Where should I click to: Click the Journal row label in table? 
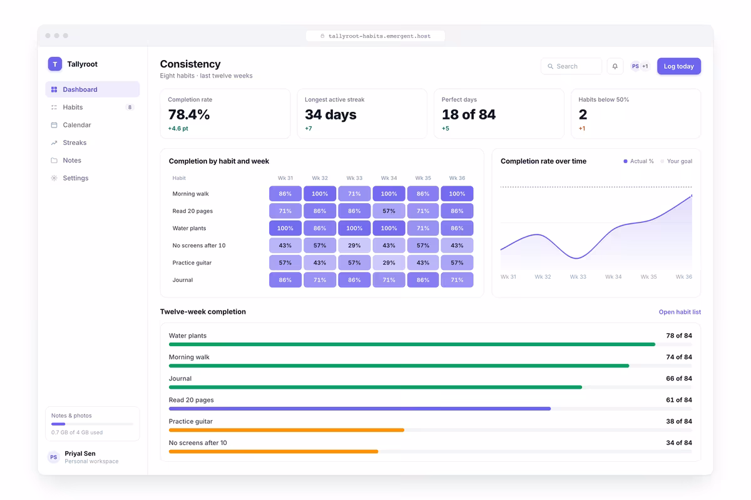click(x=183, y=280)
